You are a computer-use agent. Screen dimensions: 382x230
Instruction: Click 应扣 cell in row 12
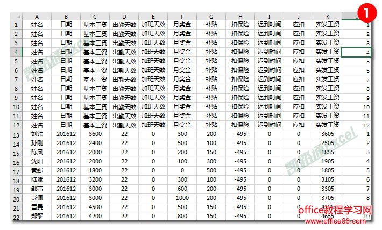point(298,125)
